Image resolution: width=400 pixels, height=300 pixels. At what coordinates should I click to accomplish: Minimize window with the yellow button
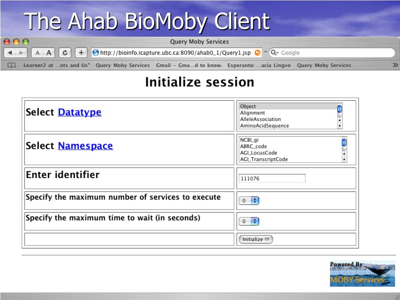[16, 42]
